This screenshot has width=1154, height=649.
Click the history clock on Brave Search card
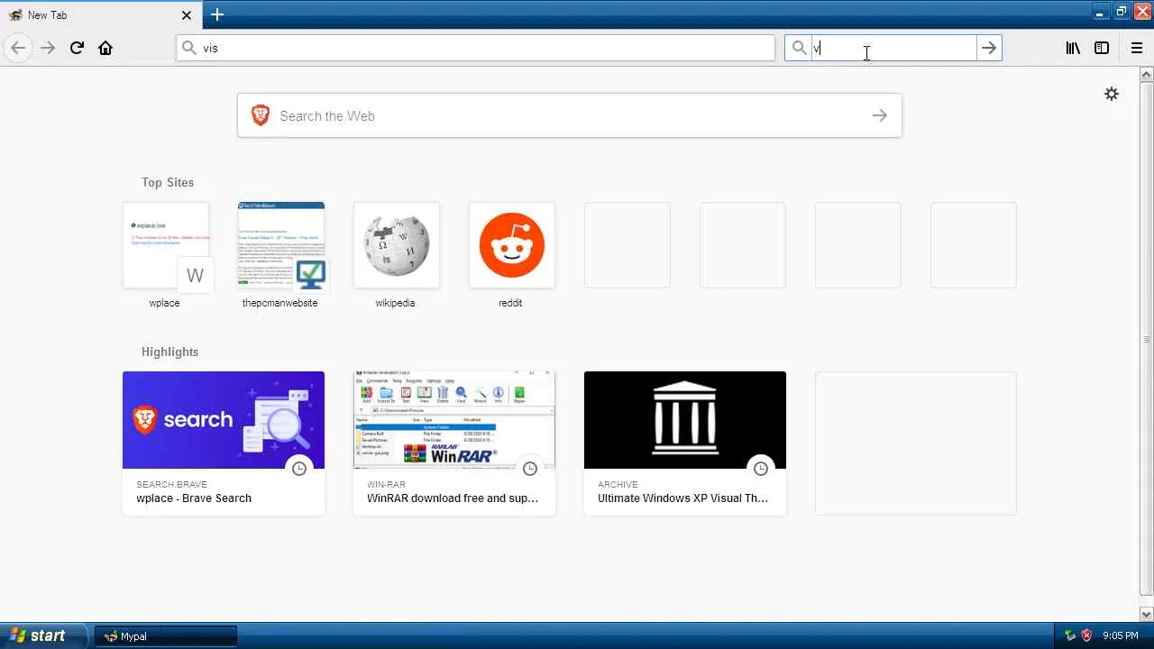(x=299, y=468)
